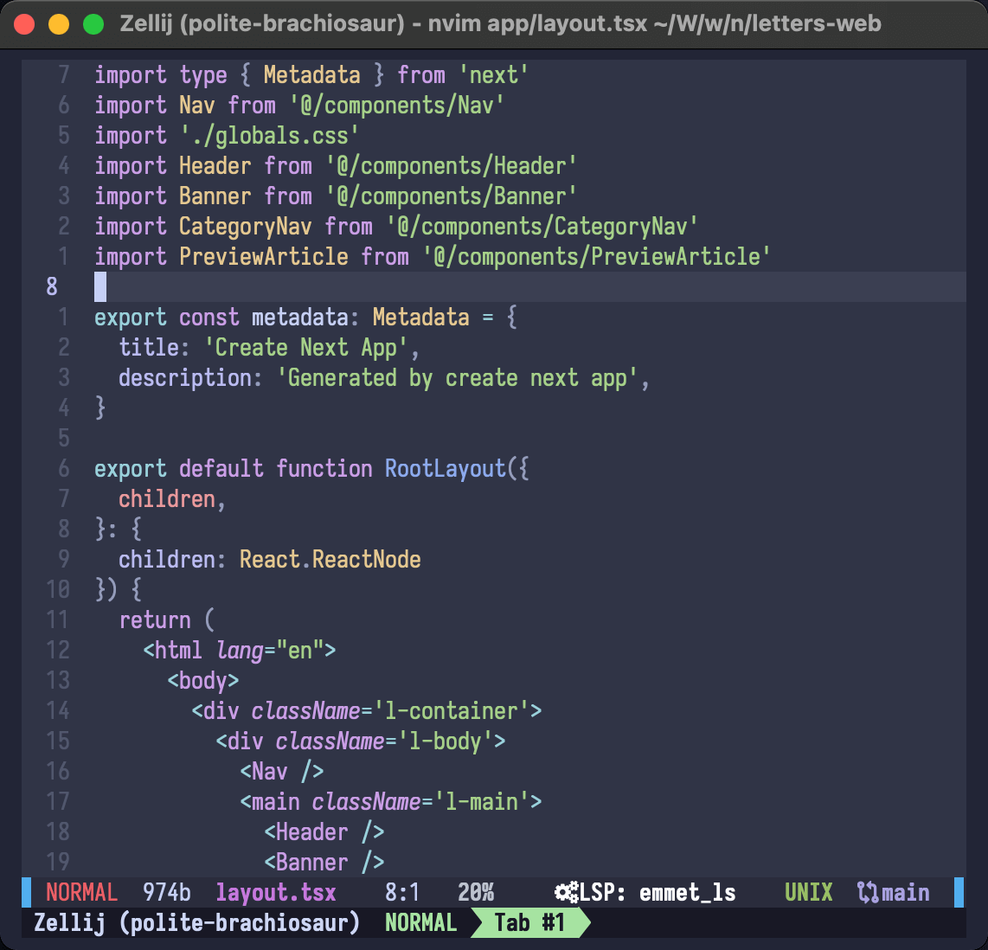The height and width of the screenshot is (950, 988).
Task: Click the emmet_ls LSP server name
Action: [687, 893]
